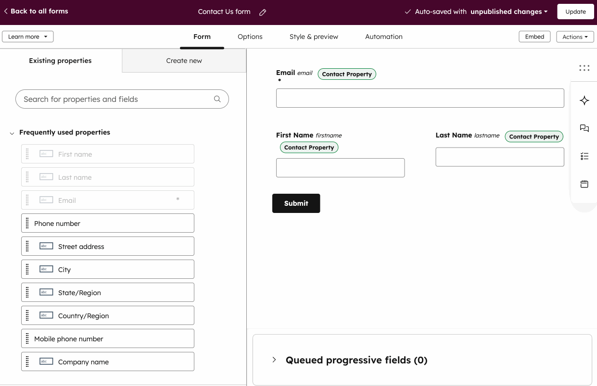The width and height of the screenshot is (597, 386).
Task: Collapse the Frequently used properties section
Action: pyautogui.click(x=12, y=132)
